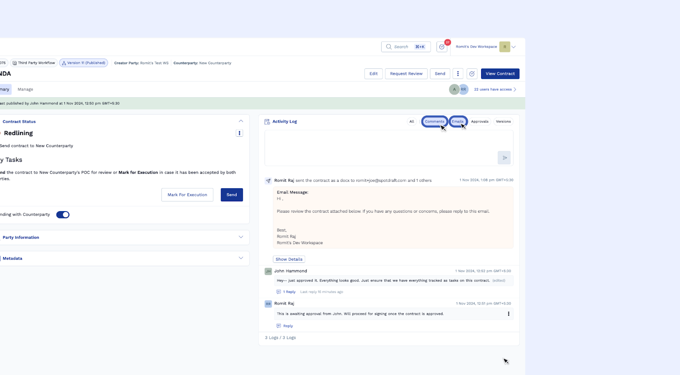680x375 pixels.
Task: Open the 22 users have access link
Action: tap(493, 89)
